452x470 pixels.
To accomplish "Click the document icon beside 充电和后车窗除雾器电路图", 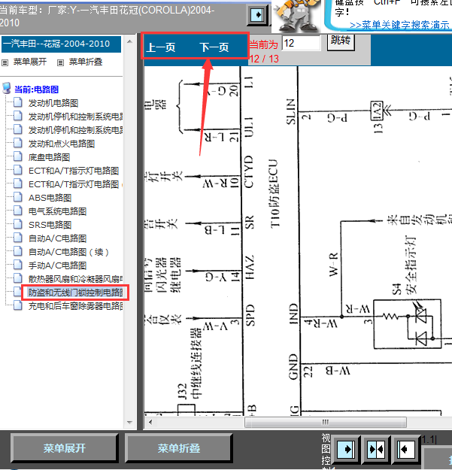I will 18,305.
